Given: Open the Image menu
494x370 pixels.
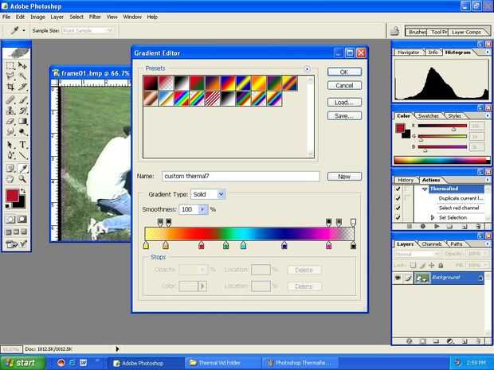Looking at the screenshot, I should point(37,17).
